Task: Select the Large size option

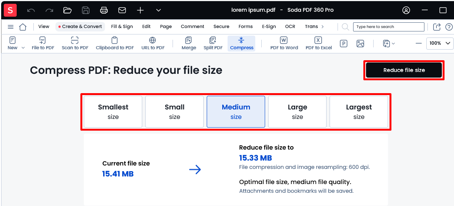Action: click(297, 112)
